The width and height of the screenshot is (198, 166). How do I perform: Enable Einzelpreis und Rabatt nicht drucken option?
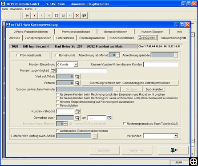(x=57, y=94)
